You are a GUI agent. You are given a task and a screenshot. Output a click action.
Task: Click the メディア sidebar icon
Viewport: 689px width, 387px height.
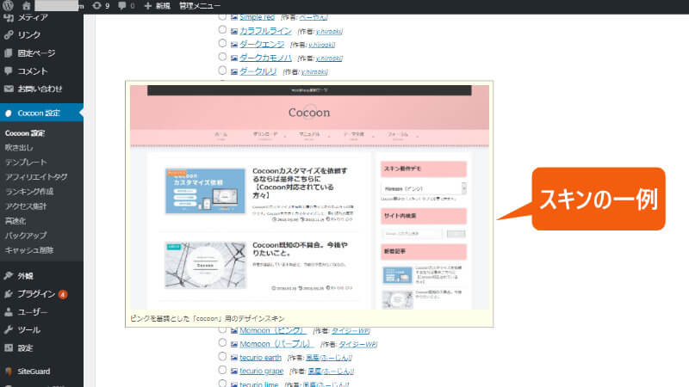pyautogui.click(x=9, y=17)
